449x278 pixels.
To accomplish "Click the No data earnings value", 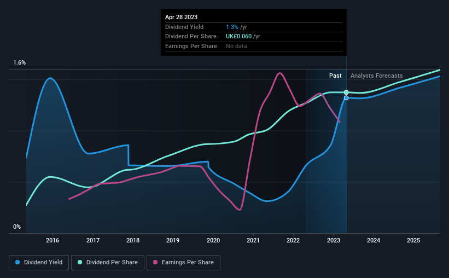I will pyautogui.click(x=236, y=46).
